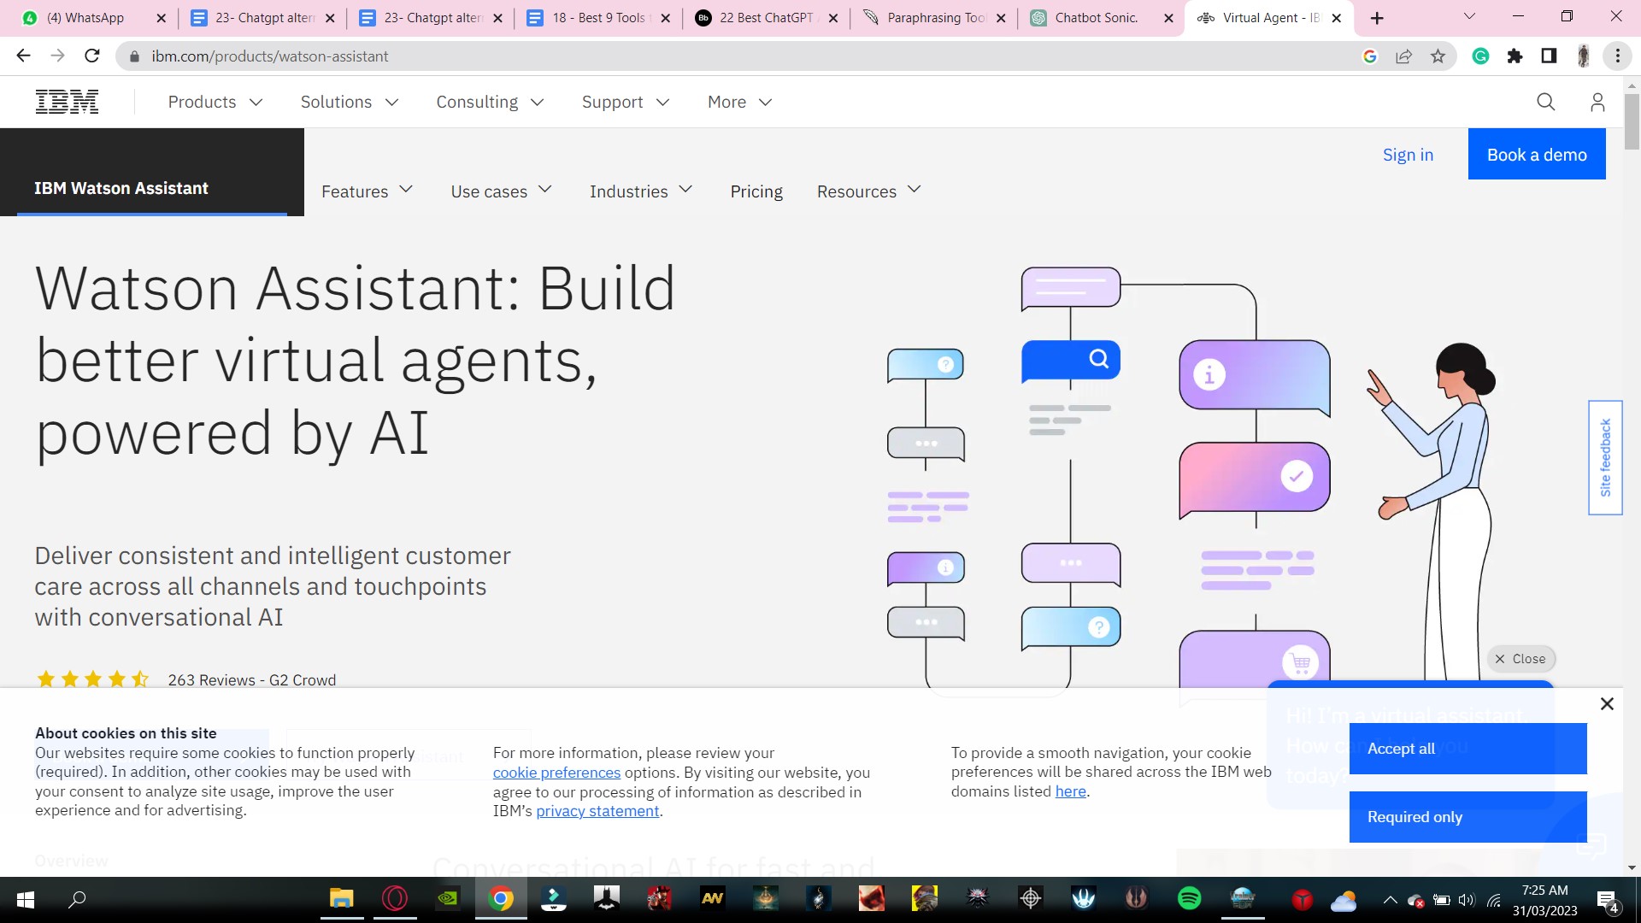Image resolution: width=1641 pixels, height=923 pixels.
Task: Click the user account icon
Action: [1598, 102]
